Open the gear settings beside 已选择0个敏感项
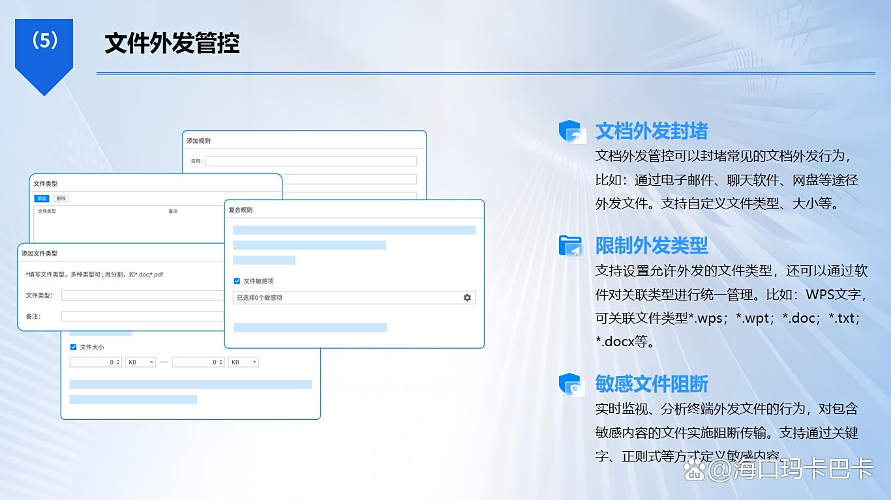891x500 pixels. [466, 297]
